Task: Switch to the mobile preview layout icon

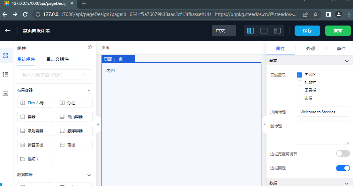Action: coord(277,31)
